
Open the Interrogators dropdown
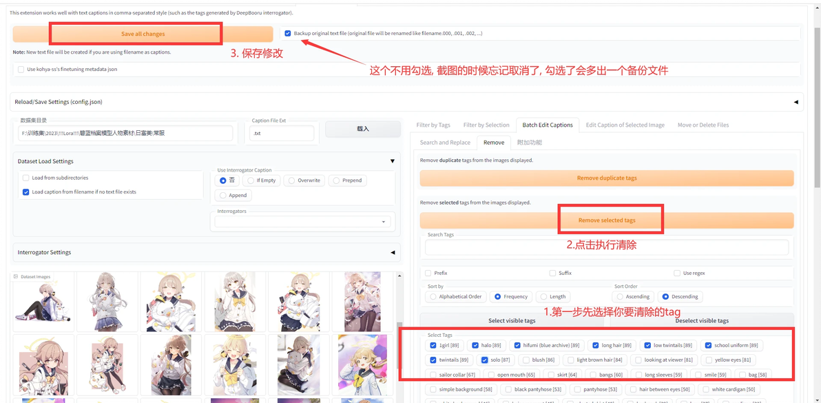pyautogui.click(x=302, y=221)
